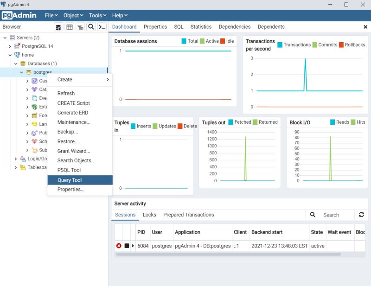
Task: Click the postgres database icon
Action: (29, 72)
